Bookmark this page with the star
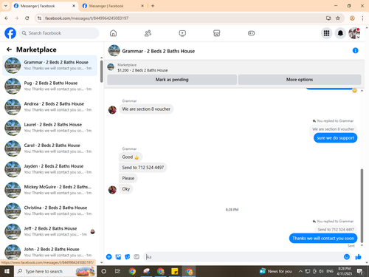Viewport: 369px width, 277px height. coord(338,18)
